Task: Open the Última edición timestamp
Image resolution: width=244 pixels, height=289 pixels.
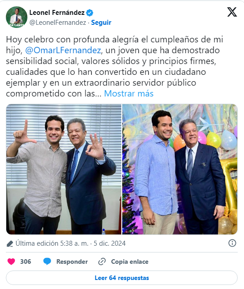Action: click(x=71, y=243)
